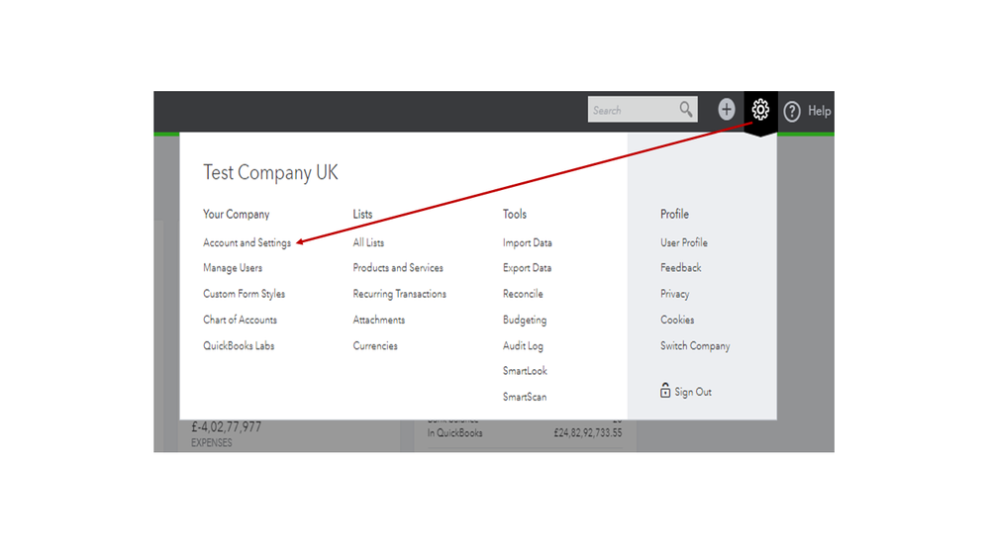Open All Lists
Viewport: 989px width, 556px height.
[x=368, y=242]
